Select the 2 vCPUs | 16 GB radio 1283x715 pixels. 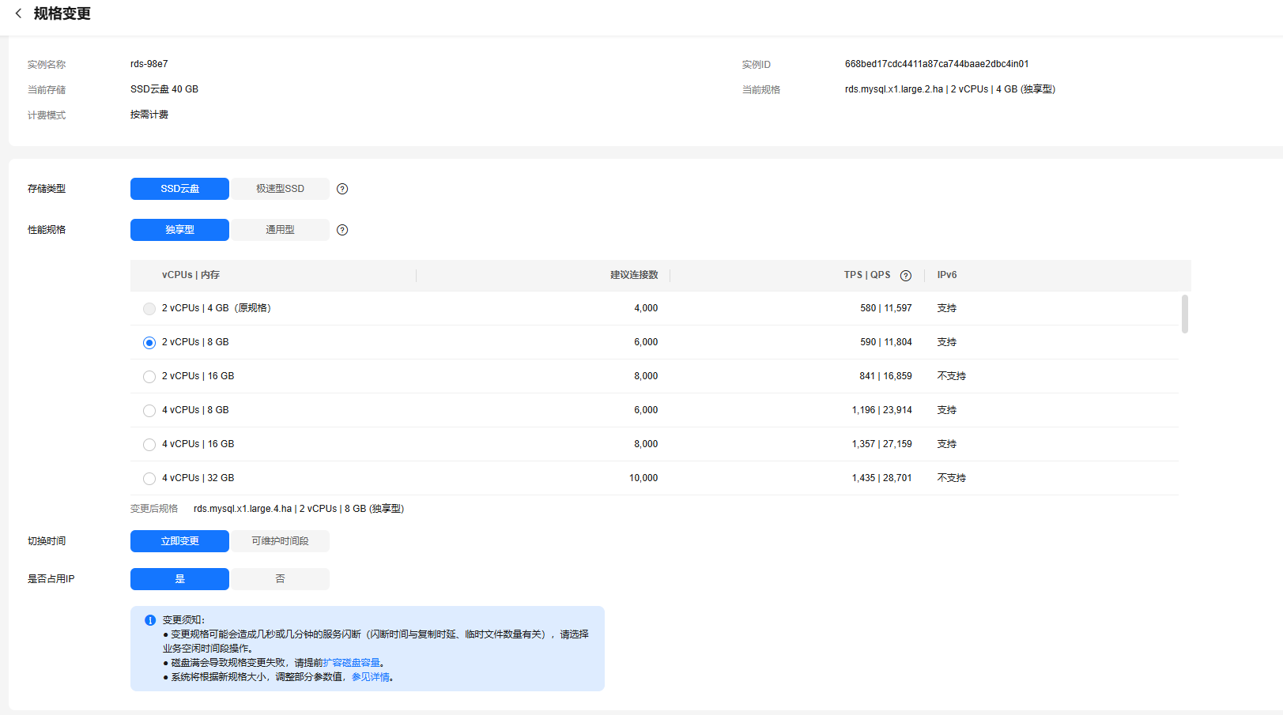(149, 377)
